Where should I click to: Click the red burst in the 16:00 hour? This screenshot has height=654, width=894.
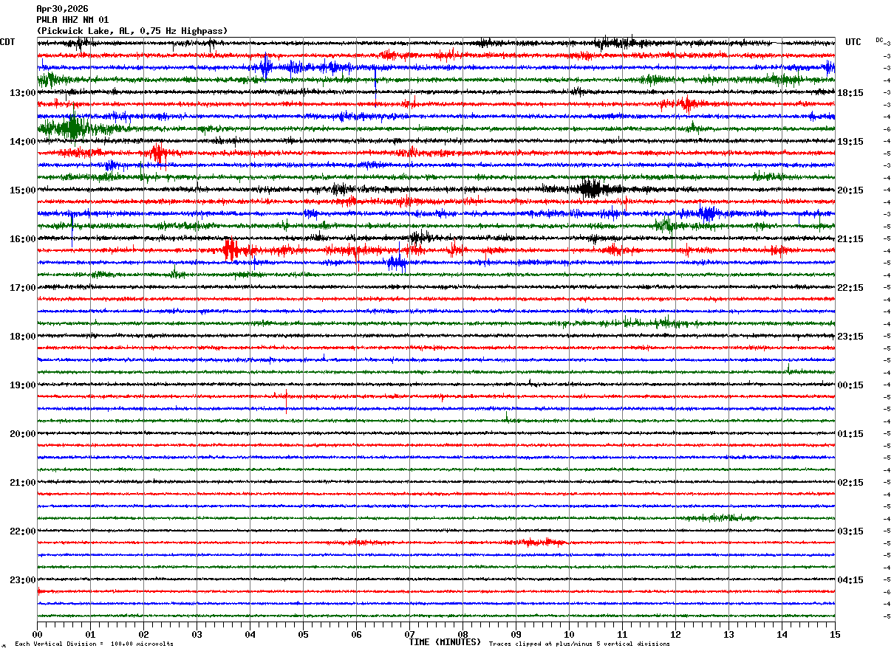click(232, 250)
